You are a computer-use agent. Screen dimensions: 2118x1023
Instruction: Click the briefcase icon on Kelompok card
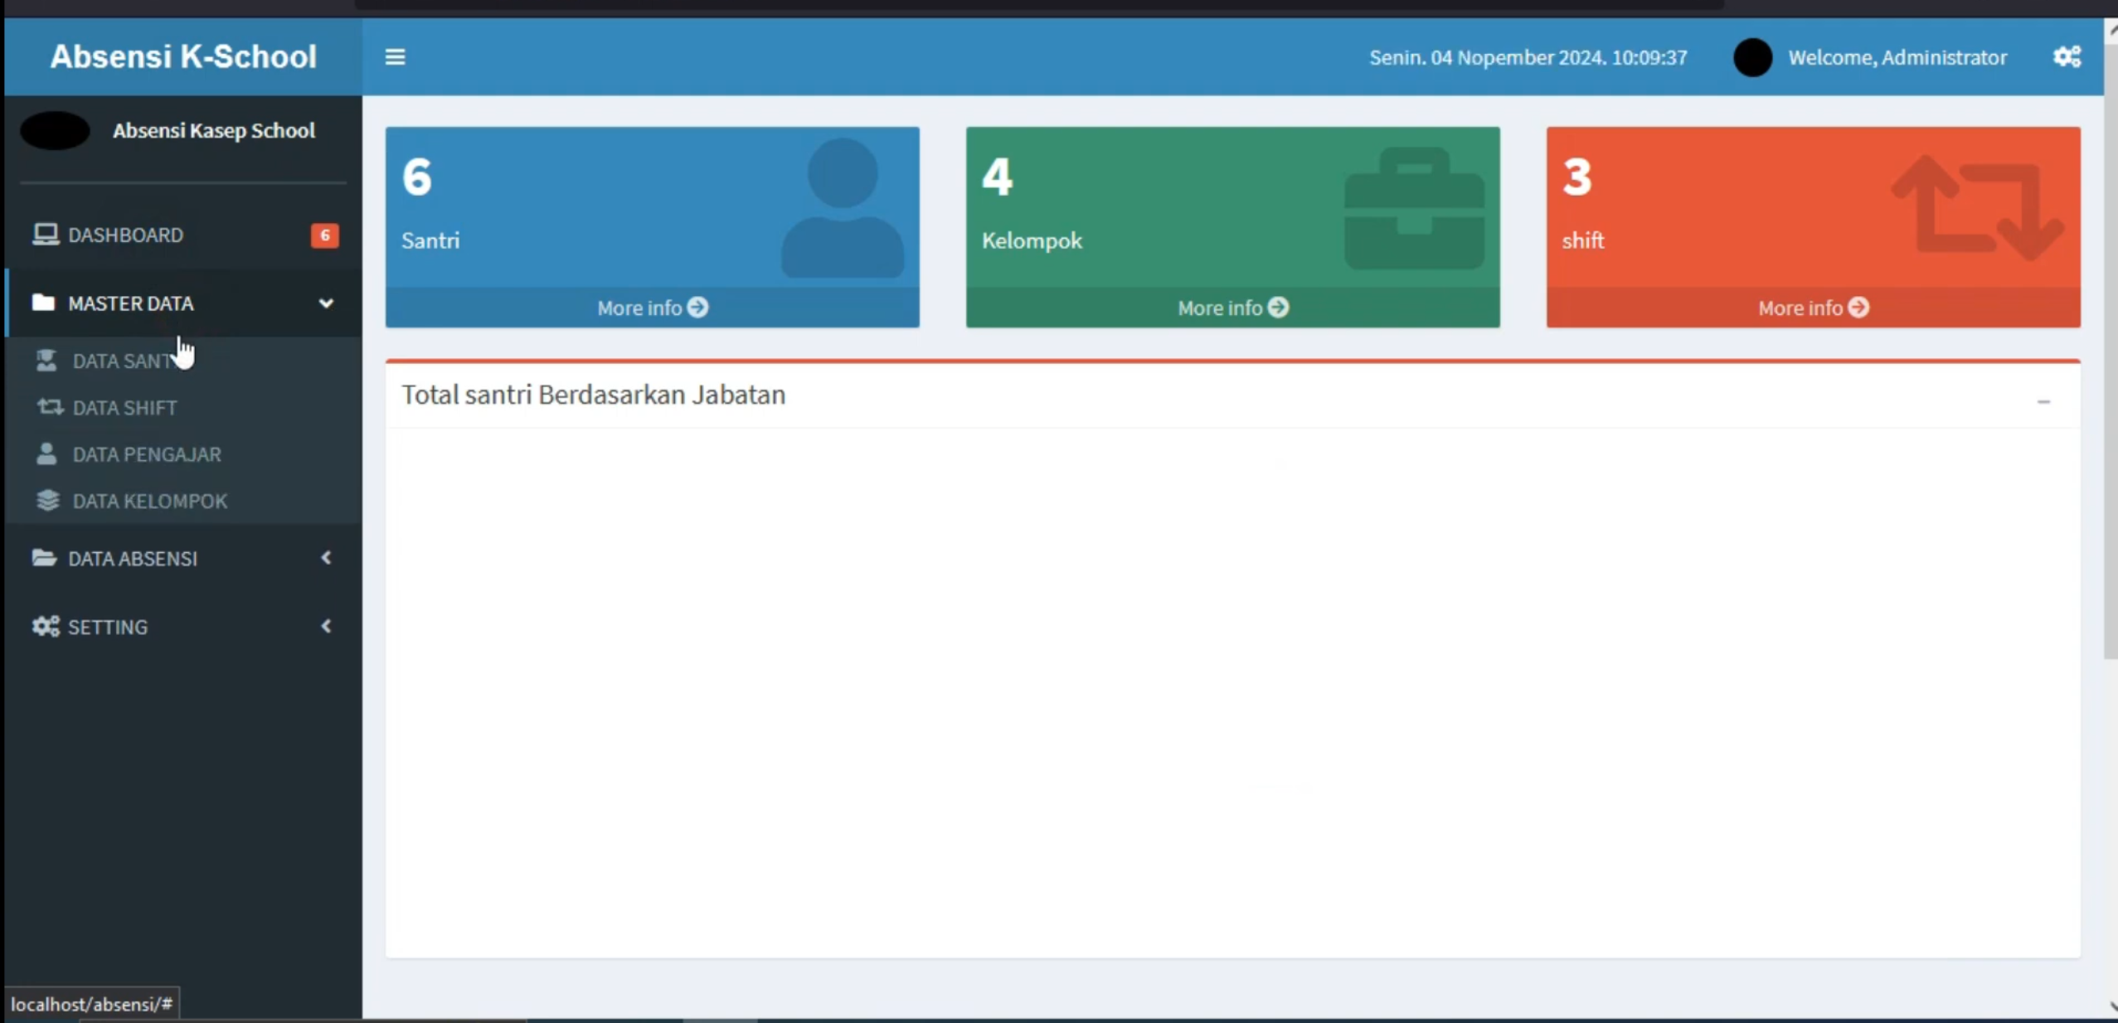(1414, 208)
